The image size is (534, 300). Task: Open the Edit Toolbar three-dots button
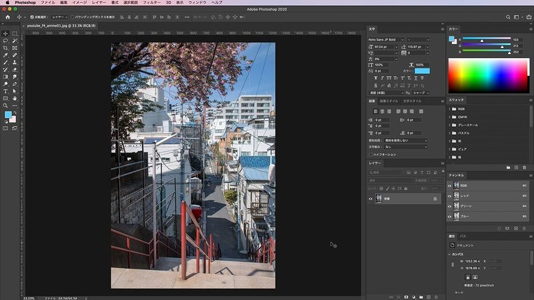click(15, 106)
